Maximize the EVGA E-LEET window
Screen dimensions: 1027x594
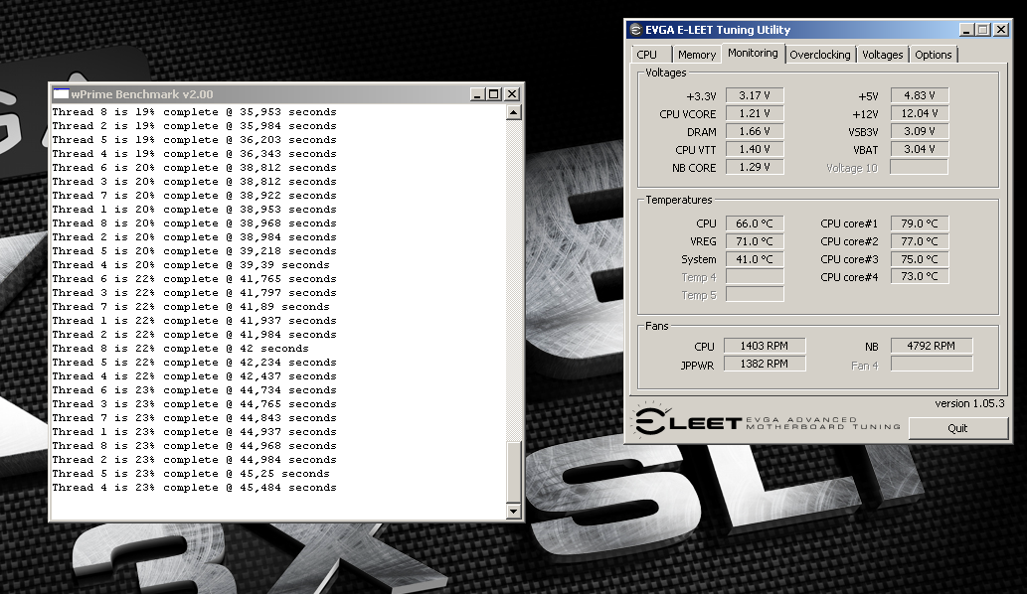point(983,30)
